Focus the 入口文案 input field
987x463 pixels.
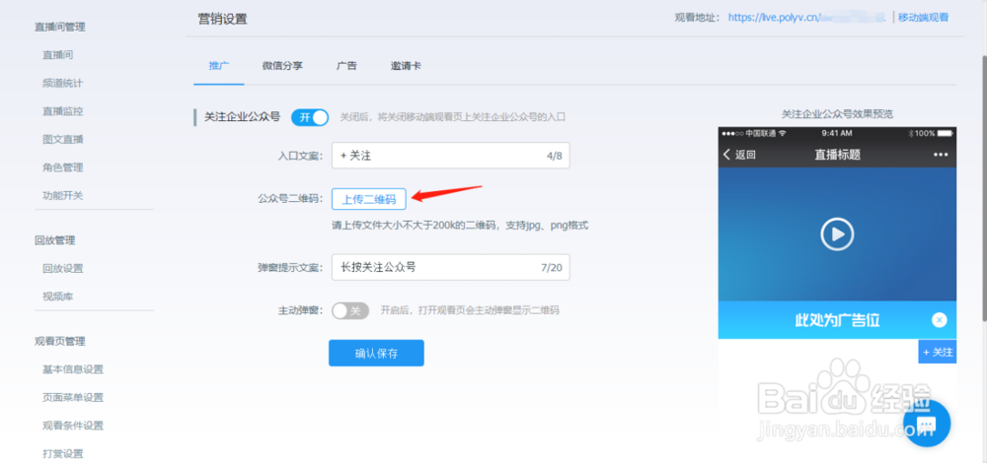tap(451, 156)
